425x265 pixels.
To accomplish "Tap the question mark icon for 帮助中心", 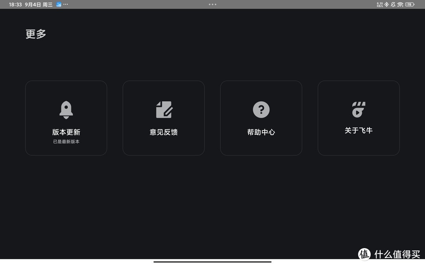I will [x=261, y=110].
